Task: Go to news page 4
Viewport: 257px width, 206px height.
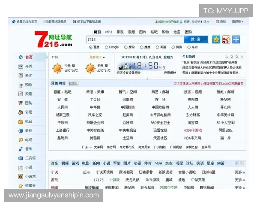Action: click(242, 57)
